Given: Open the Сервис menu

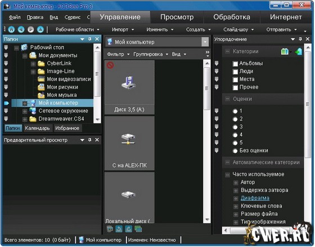Looking at the screenshot, I should tap(73, 17).
